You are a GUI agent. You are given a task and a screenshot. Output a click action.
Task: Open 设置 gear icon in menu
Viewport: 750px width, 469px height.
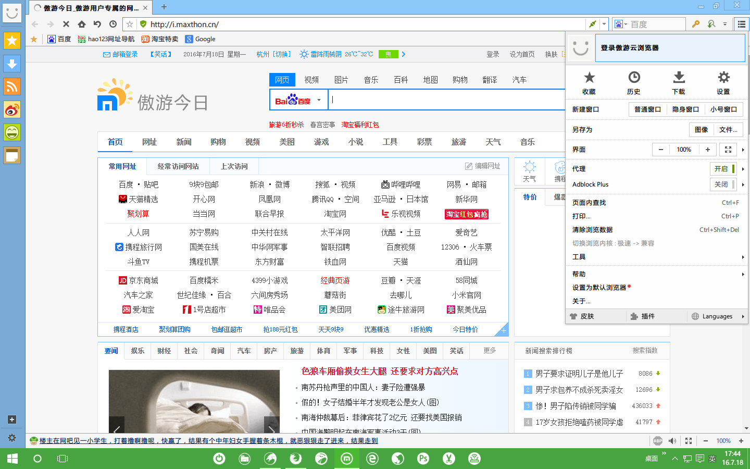point(723,83)
